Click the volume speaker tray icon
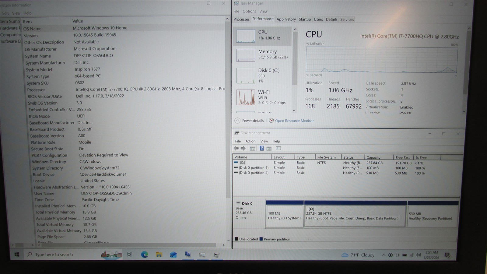The height and width of the screenshot is (274, 487). point(419,255)
